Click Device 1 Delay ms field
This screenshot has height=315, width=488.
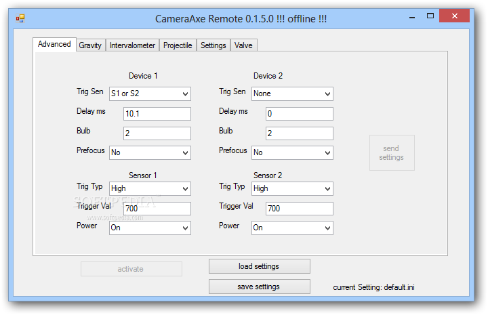tap(157, 114)
